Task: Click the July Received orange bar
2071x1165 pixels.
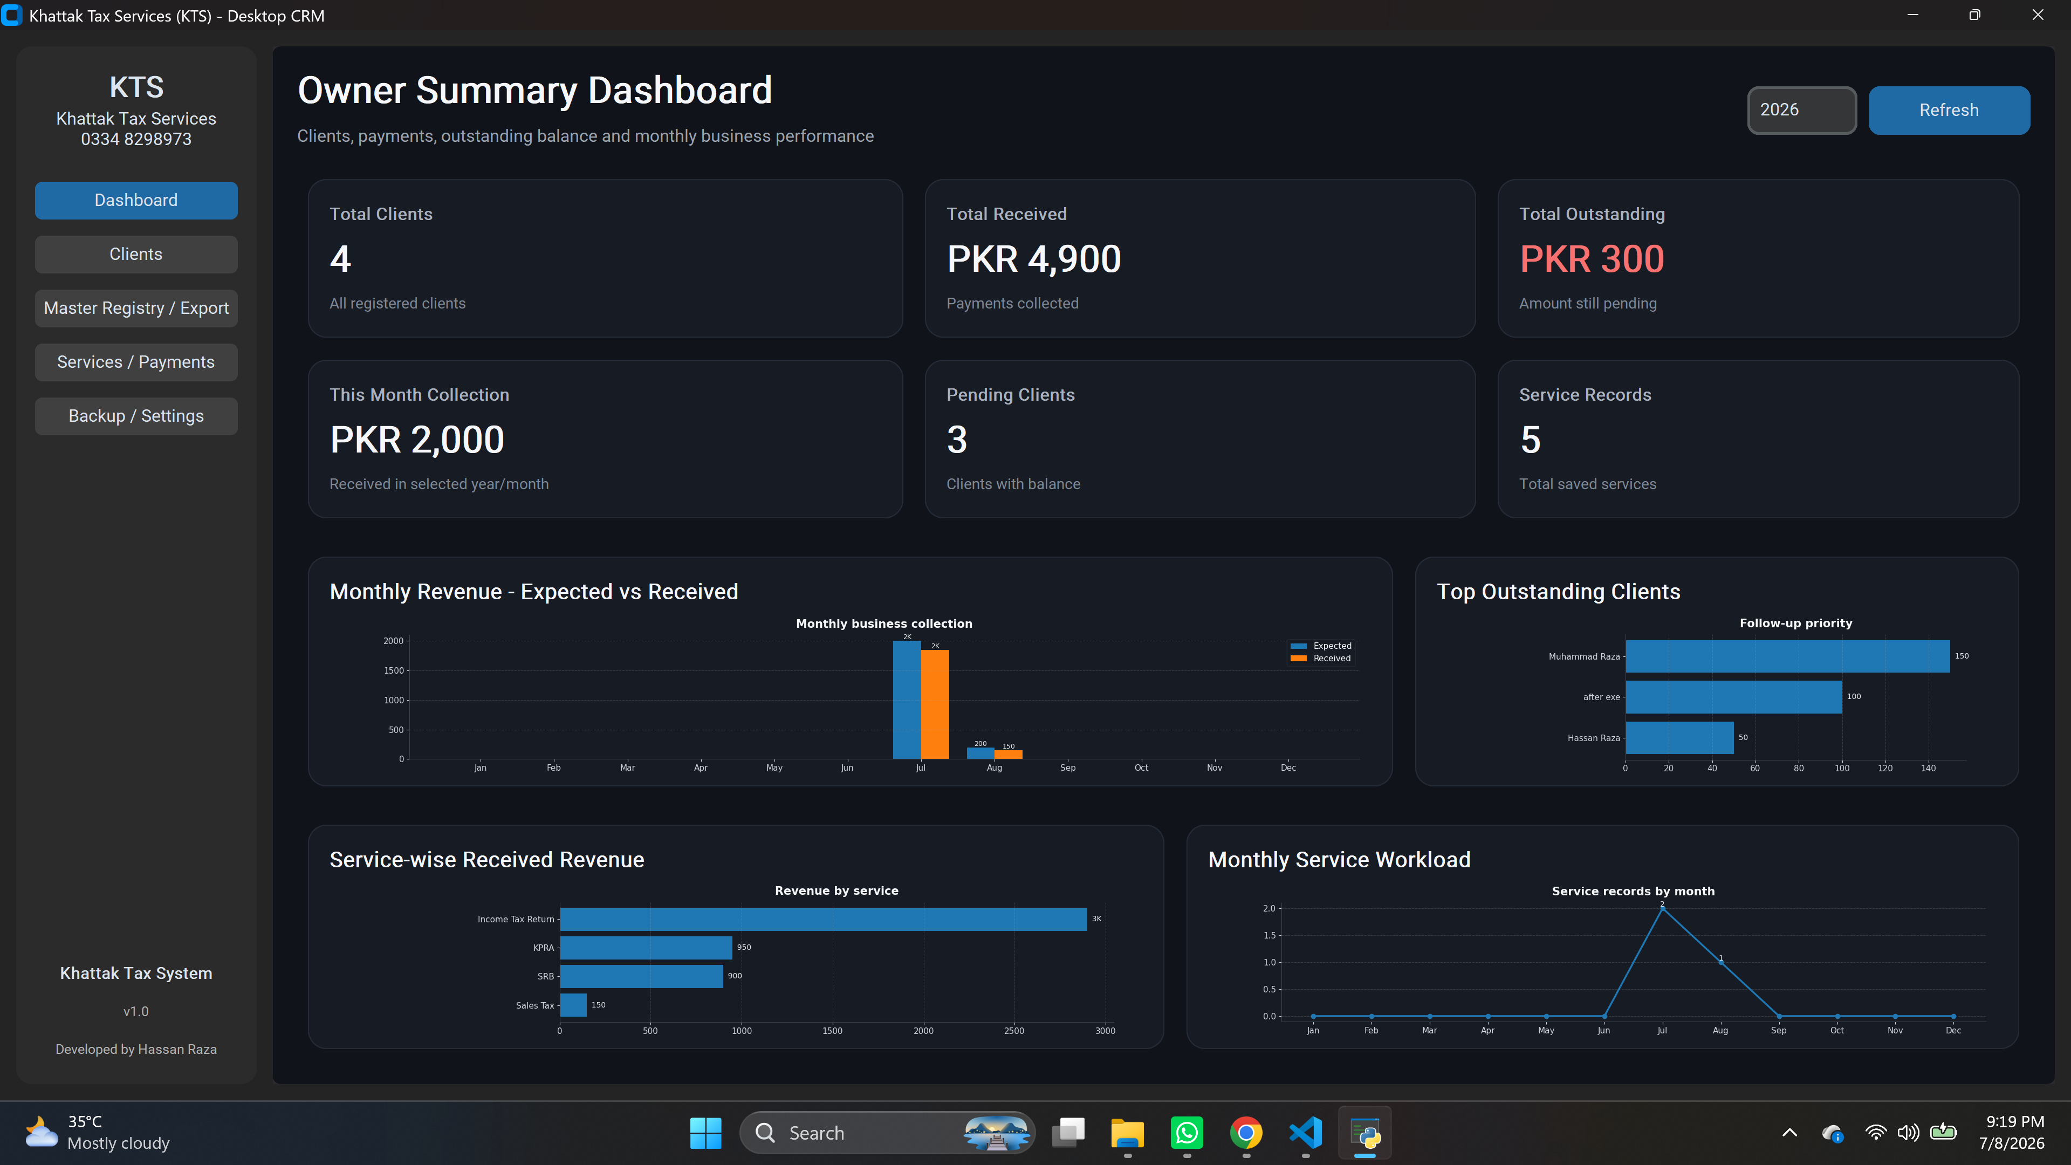Action: (934, 704)
